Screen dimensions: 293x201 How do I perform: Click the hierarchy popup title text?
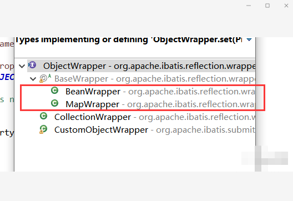click(x=129, y=40)
